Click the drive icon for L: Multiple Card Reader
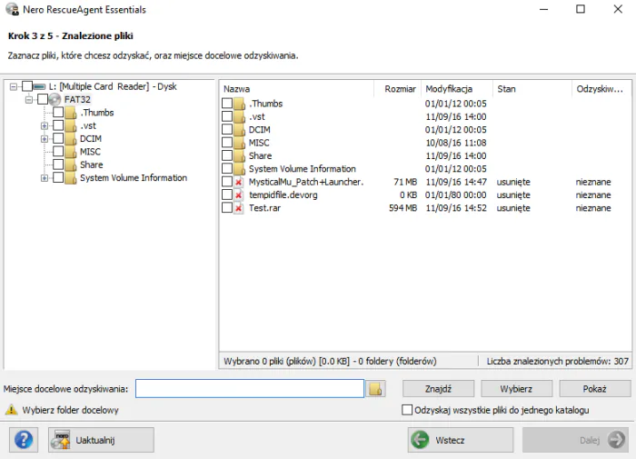 (39, 86)
